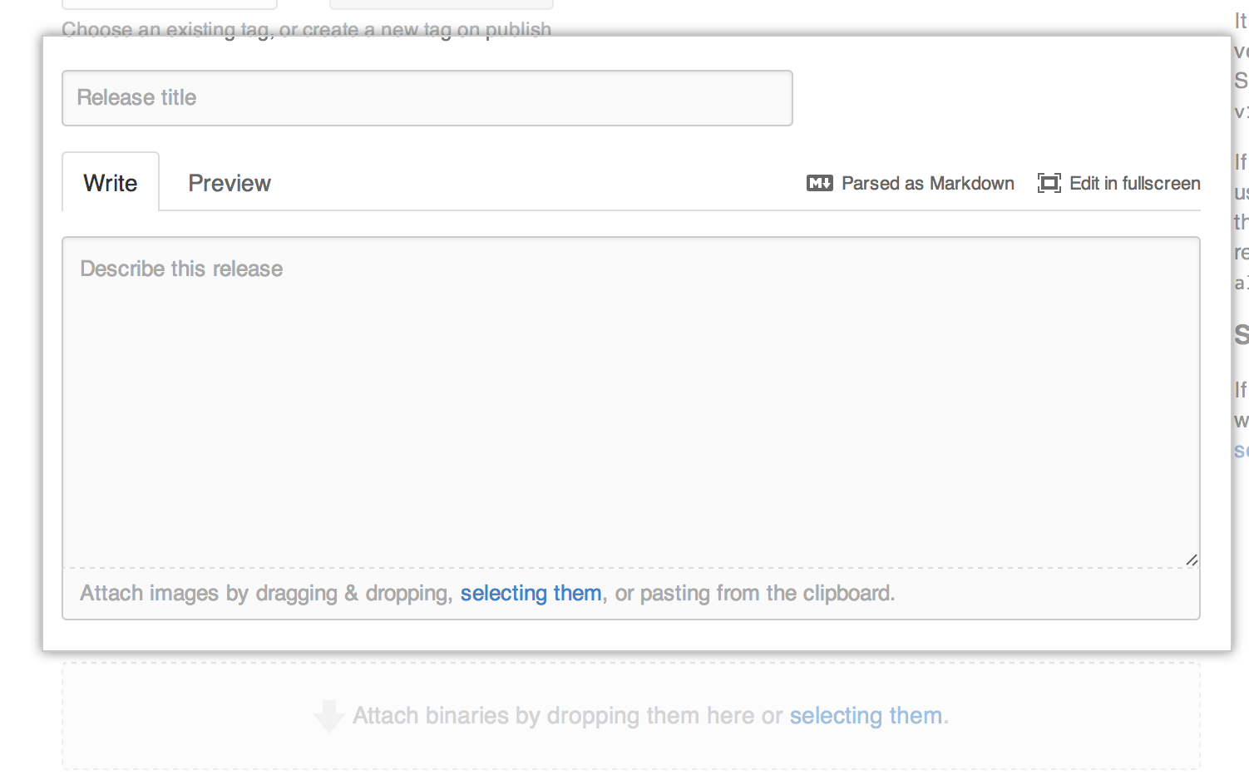Click the bold heading in right sidebar

[x=1241, y=335]
